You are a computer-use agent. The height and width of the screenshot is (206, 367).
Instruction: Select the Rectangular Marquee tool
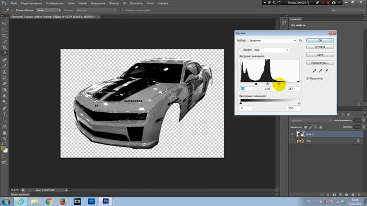[x=4, y=29]
